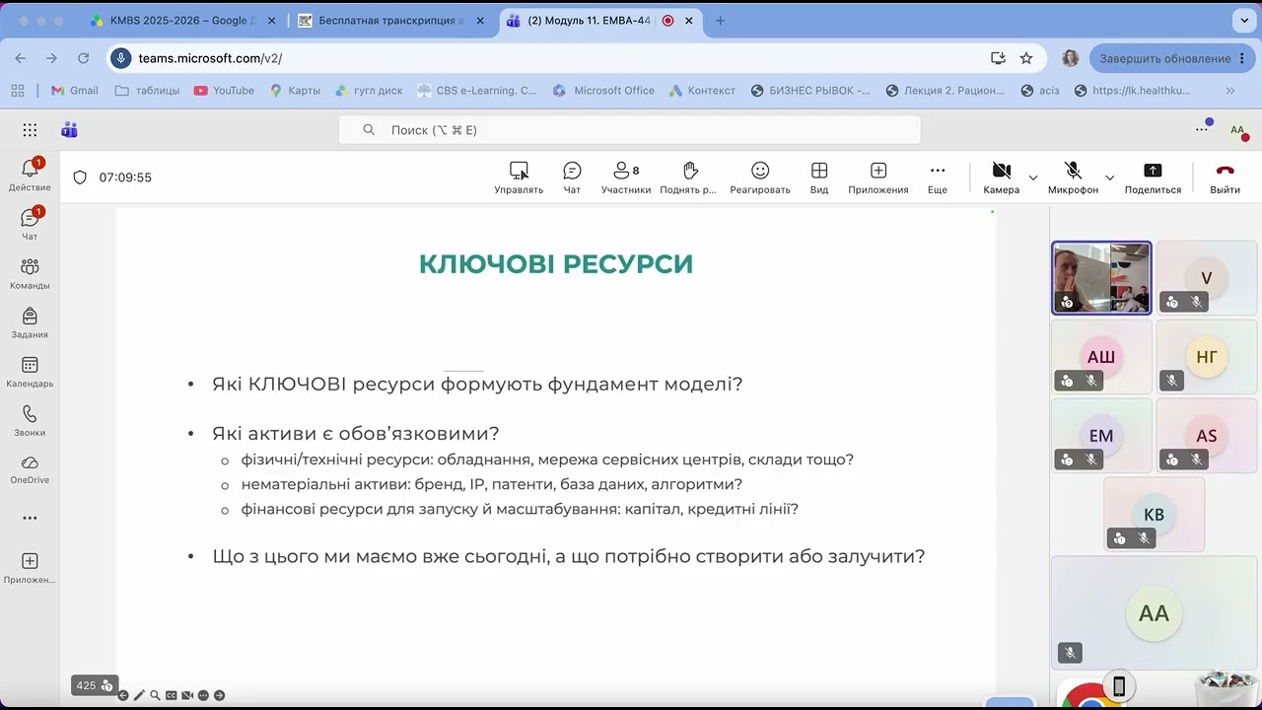Open Действие activity in Teams sidebar
This screenshot has height=710, width=1262.
(30, 176)
